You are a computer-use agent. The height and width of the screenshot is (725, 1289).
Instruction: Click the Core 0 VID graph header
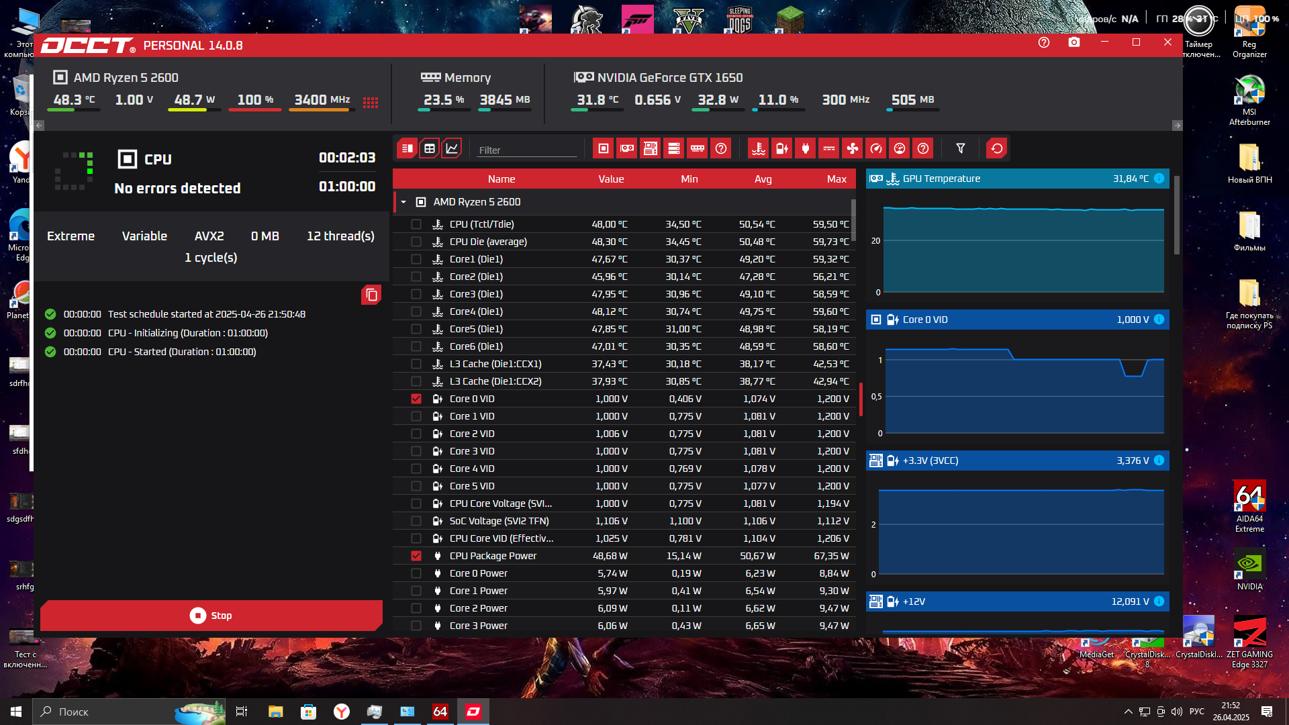(1017, 320)
